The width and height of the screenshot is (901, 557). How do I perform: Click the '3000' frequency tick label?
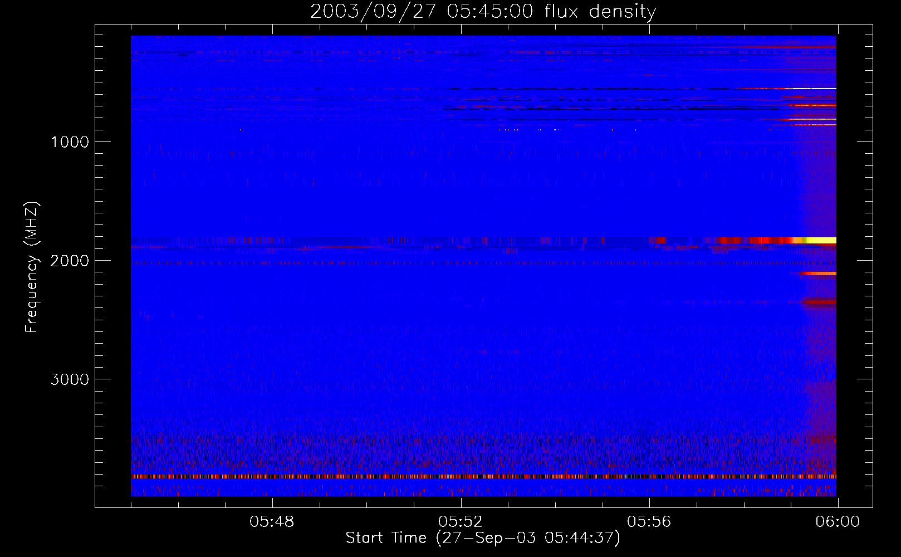tap(70, 379)
